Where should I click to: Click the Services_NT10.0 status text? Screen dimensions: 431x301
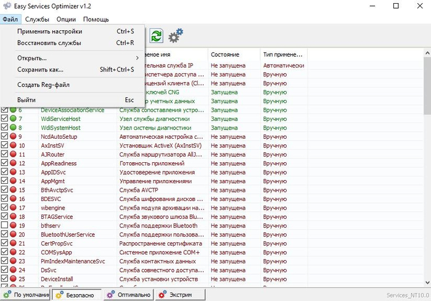tap(408, 295)
